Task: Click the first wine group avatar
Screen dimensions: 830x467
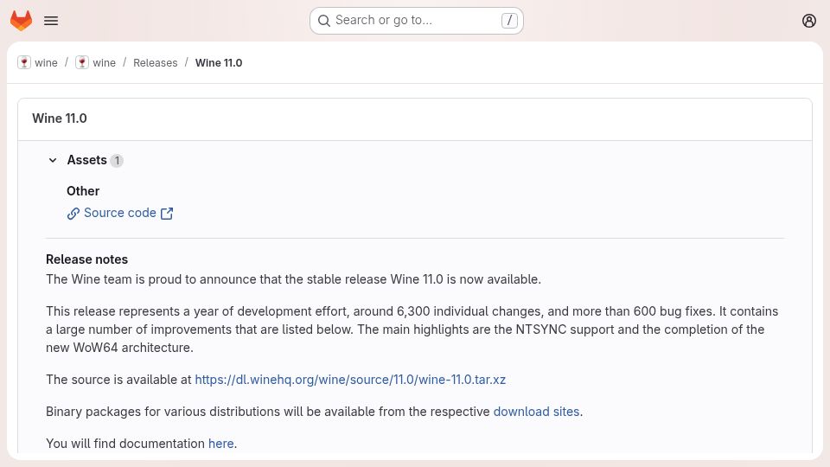Action: pyautogui.click(x=24, y=62)
